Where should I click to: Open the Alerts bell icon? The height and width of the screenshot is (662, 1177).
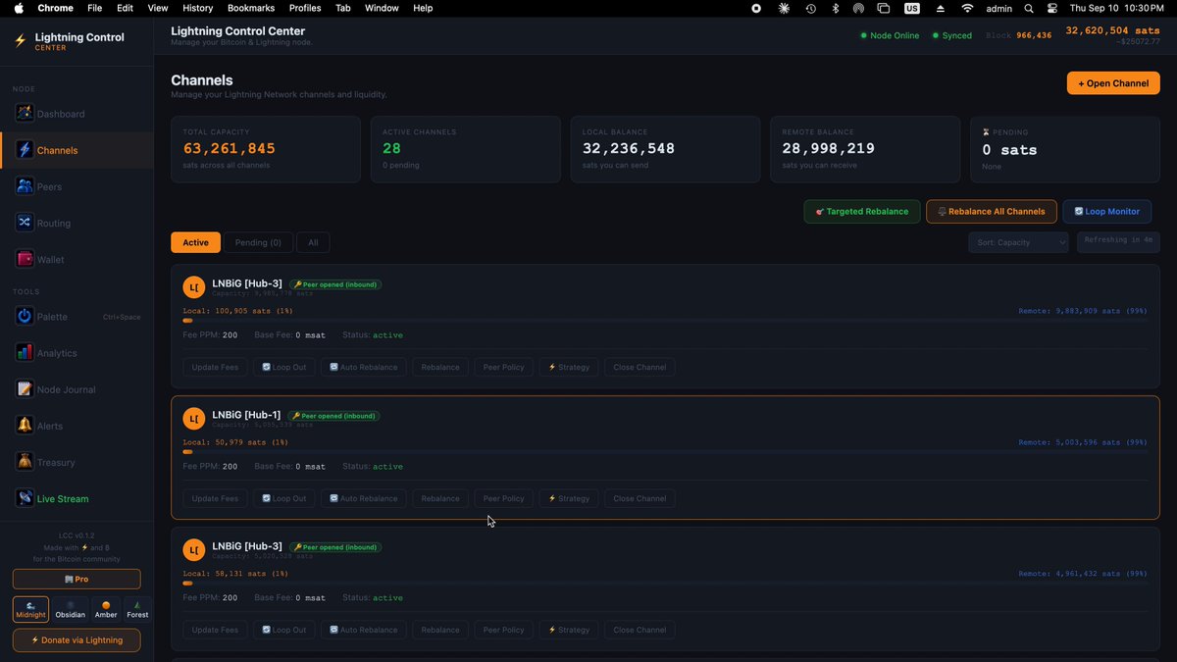25,426
